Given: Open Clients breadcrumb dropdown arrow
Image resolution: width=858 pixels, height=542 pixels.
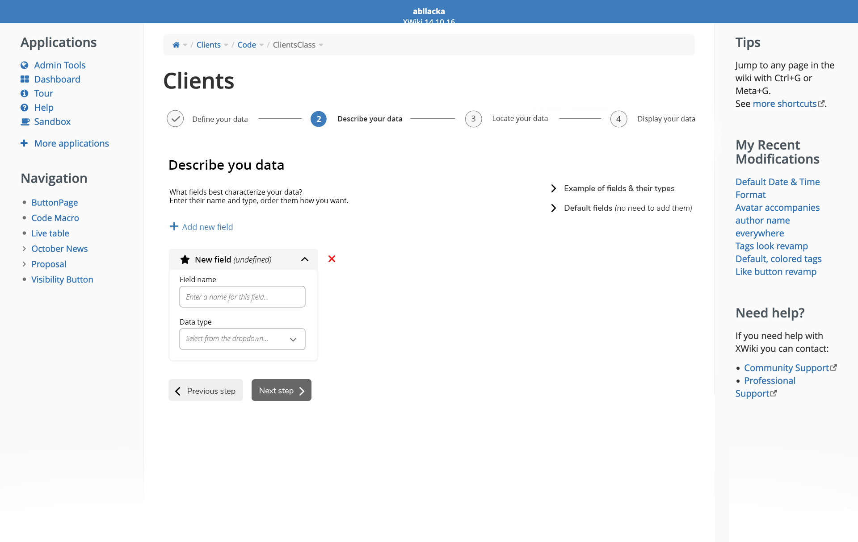Looking at the screenshot, I should pos(226,45).
